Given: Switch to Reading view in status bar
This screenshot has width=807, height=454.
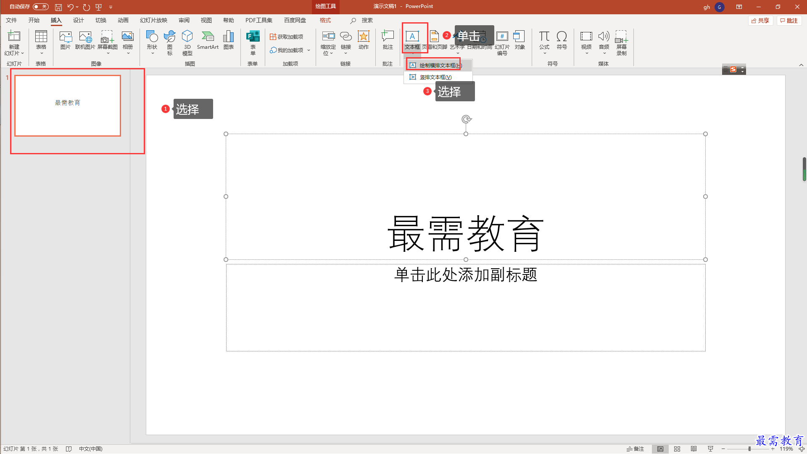Looking at the screenshot, I should coord(694,449).
